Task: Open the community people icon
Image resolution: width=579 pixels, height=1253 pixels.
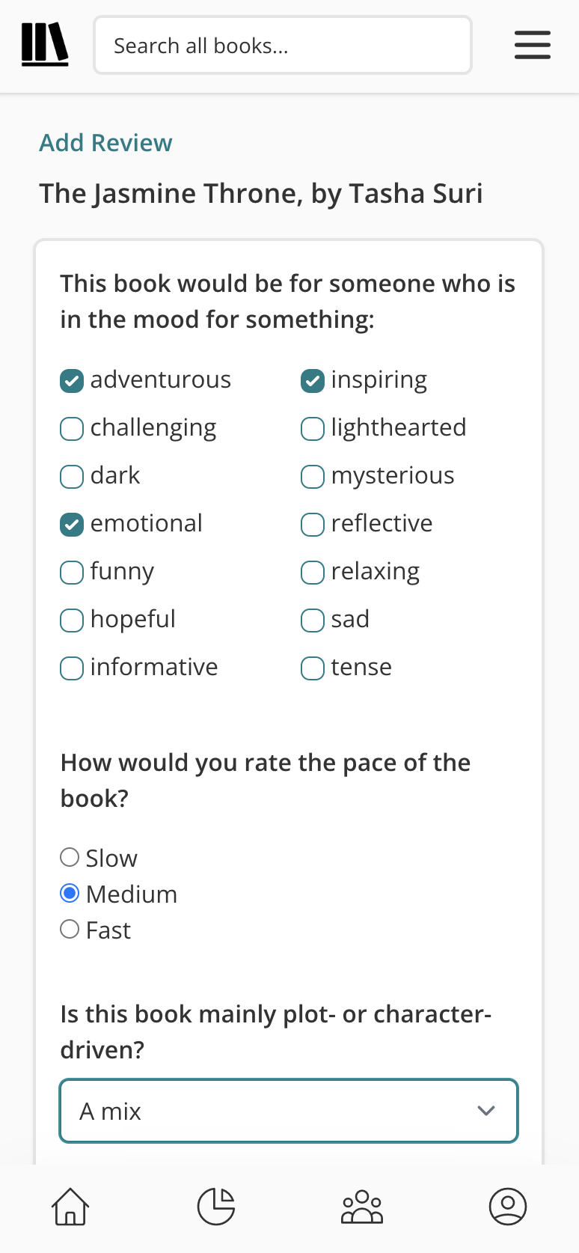Action: (362, 1207)
